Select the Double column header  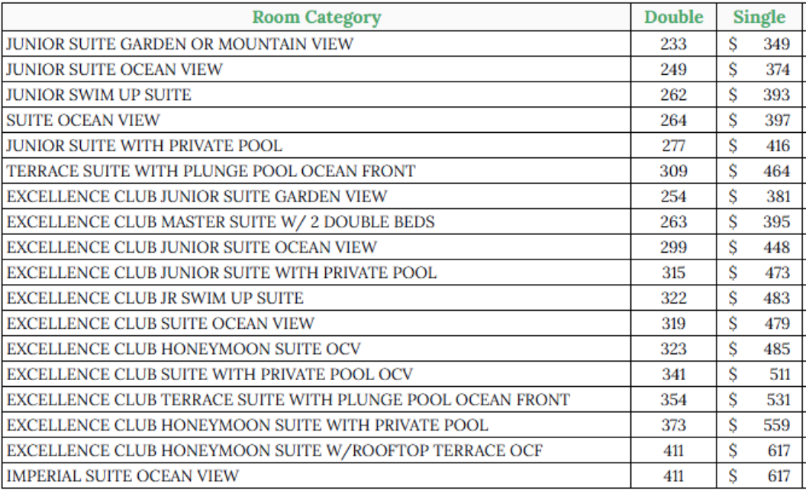pos(673,18)
